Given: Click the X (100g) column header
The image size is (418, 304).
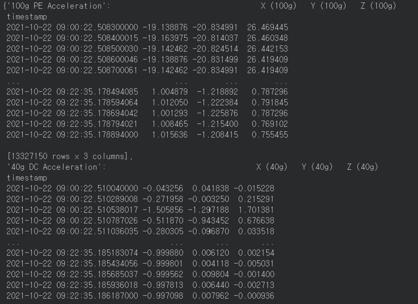Looking at the screenshot, I should point(279,6).
